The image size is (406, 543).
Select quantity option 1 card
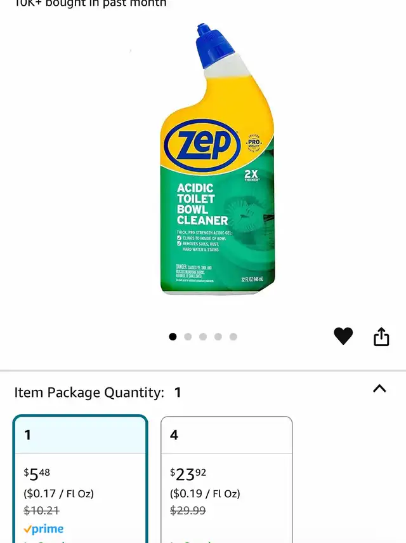click(80, 479)
